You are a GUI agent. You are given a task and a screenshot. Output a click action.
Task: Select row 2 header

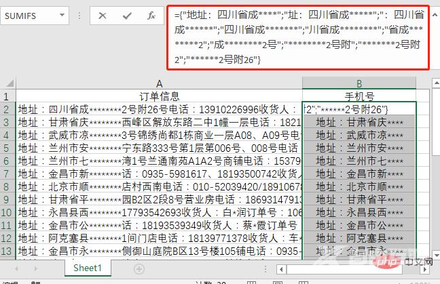[x=8, y=109]
